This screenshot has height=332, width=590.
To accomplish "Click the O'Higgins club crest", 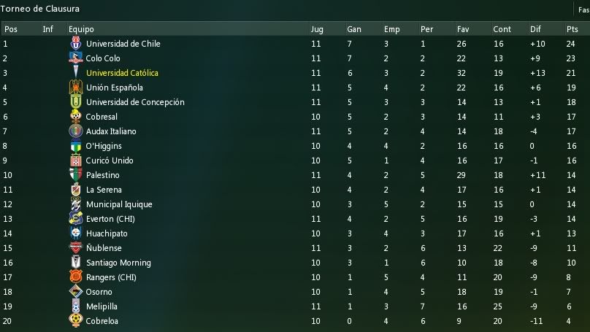I will coord(76,145).
